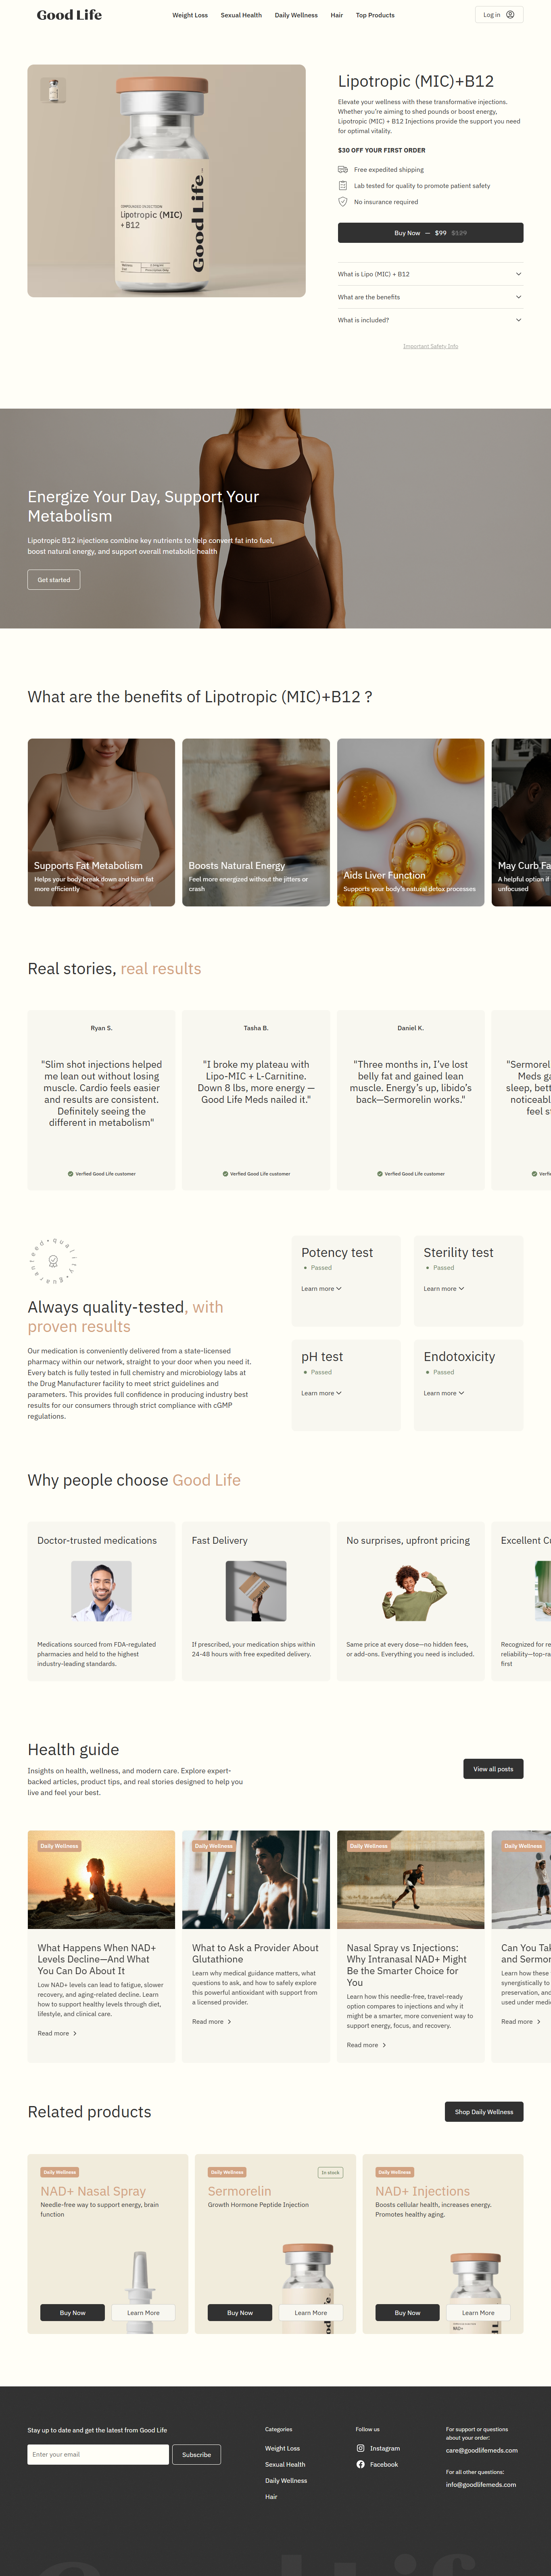Click the user account icon
Image resolution: width=551 pixels, height=2576 pixels.
510,15
